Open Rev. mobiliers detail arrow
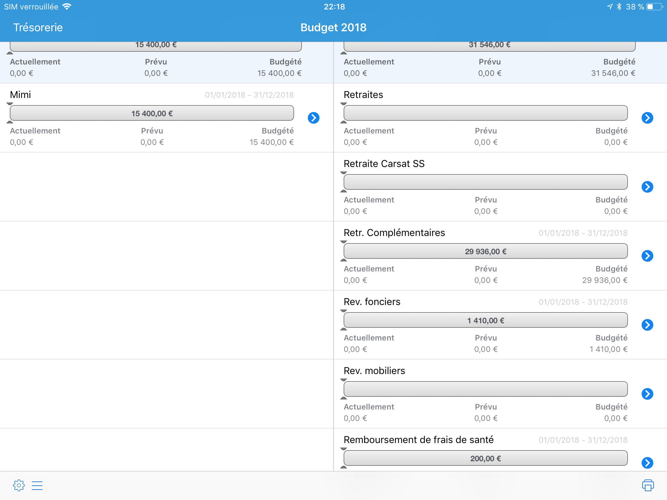 click(647, 394)
